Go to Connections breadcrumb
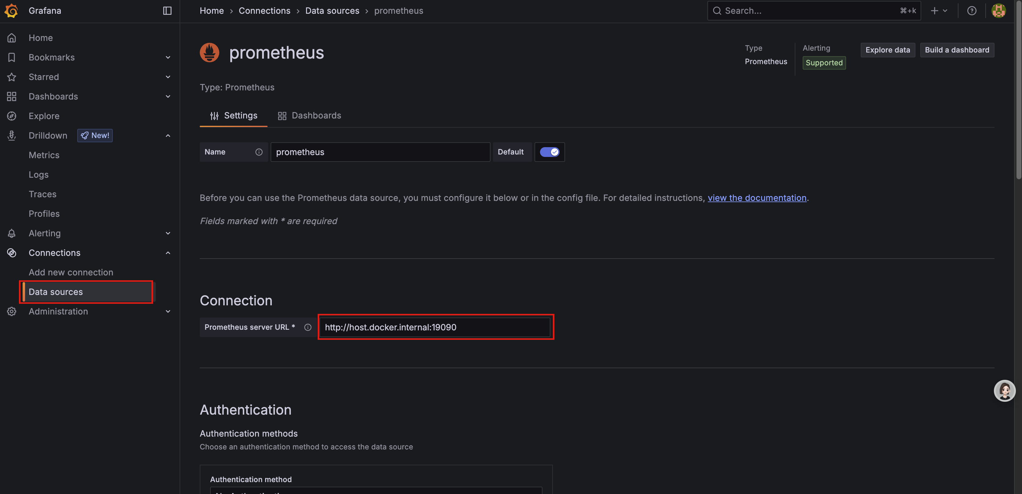1022x494 pixels. point(265,11)
